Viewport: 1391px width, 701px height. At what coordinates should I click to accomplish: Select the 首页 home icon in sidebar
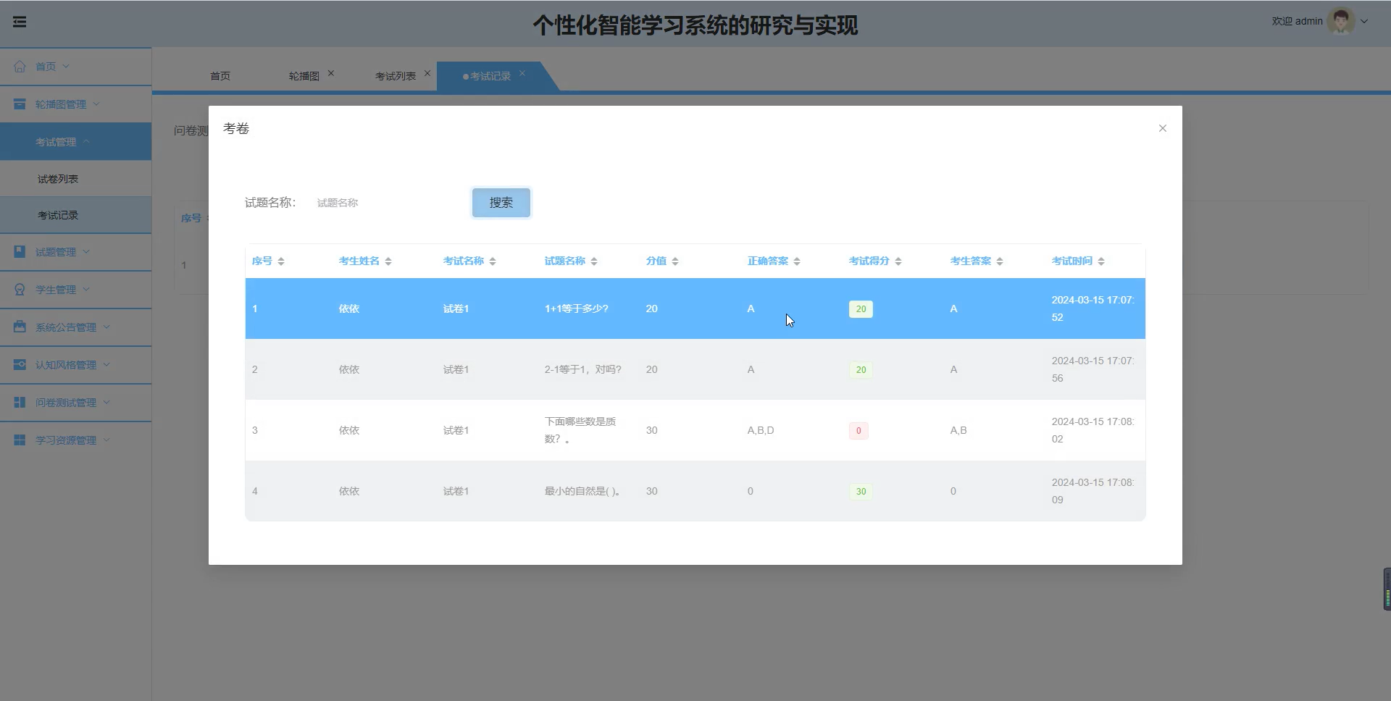click(20, 66)
